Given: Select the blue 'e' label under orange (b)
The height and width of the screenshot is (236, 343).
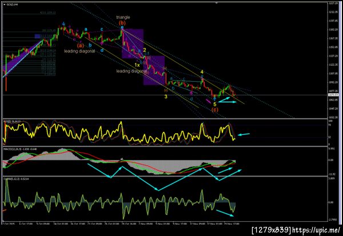Looking at the screenshot, I should (122, 27).
